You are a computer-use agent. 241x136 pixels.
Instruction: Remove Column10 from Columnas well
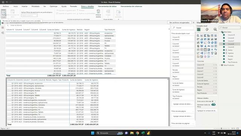(216, 65)
